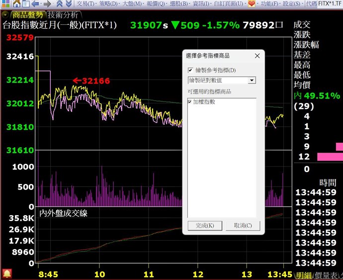Click the double down-arrow icon
This screenshot has width=343, height=280.
coord(69,4)
